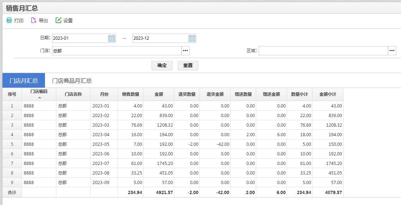Click row number 9 in 序号 column

coord(12,182)
